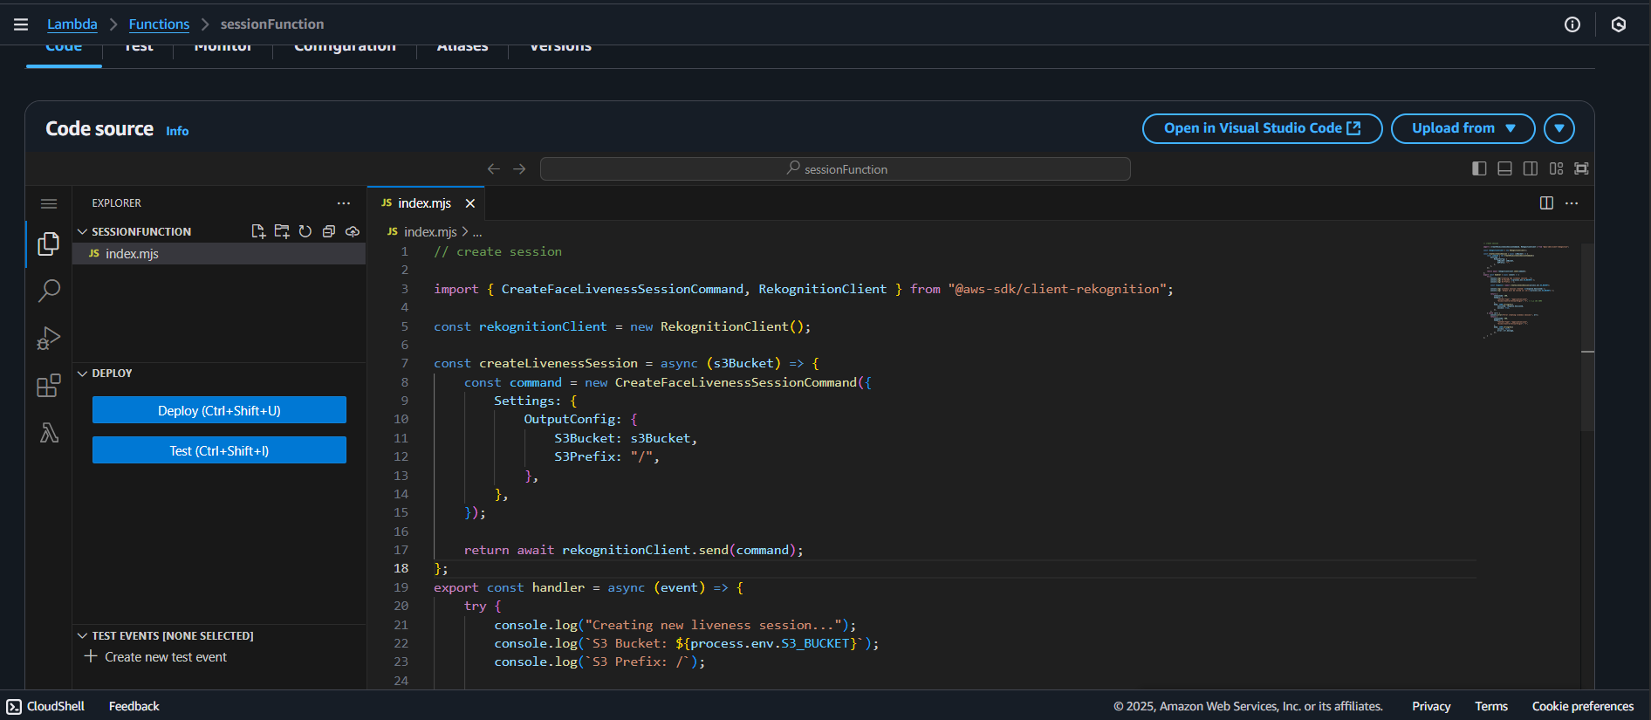Click the sessionFunction search command box
The width and height of the screenshot is (1651, 720).
tap(835, 168)
